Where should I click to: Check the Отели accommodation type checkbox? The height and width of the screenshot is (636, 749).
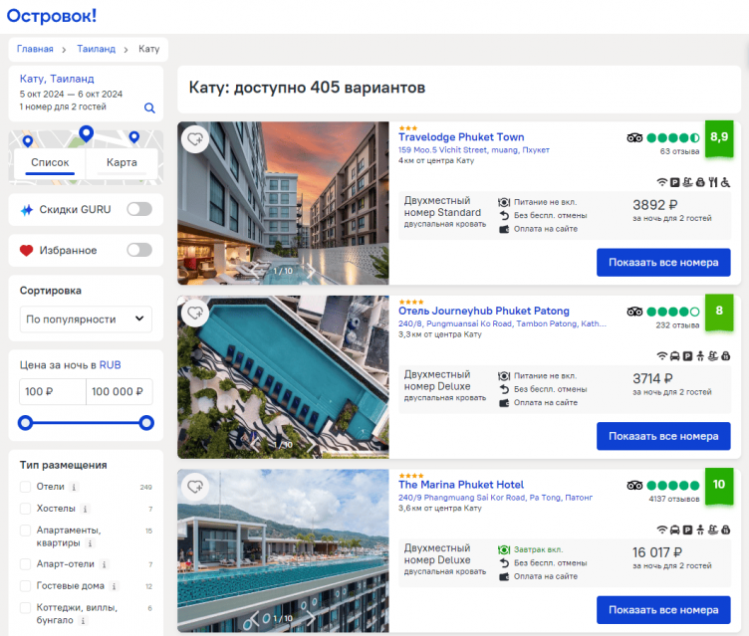point(26,487)
